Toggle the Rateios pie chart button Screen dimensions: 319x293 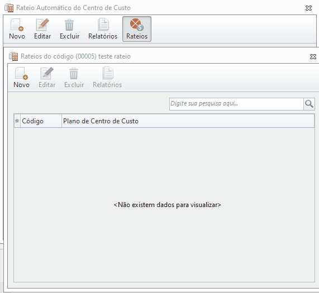coord(137,29)
